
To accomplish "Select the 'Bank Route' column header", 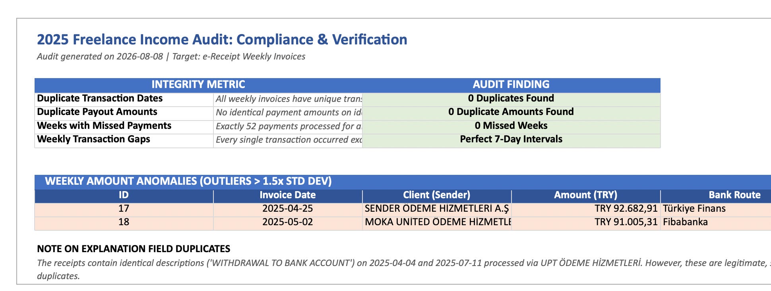I will pos(716,196).
